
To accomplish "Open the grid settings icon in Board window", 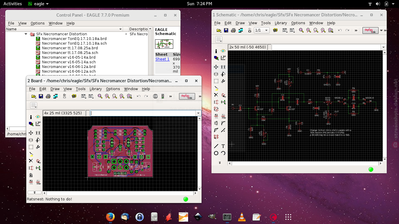I will [34, 105].
